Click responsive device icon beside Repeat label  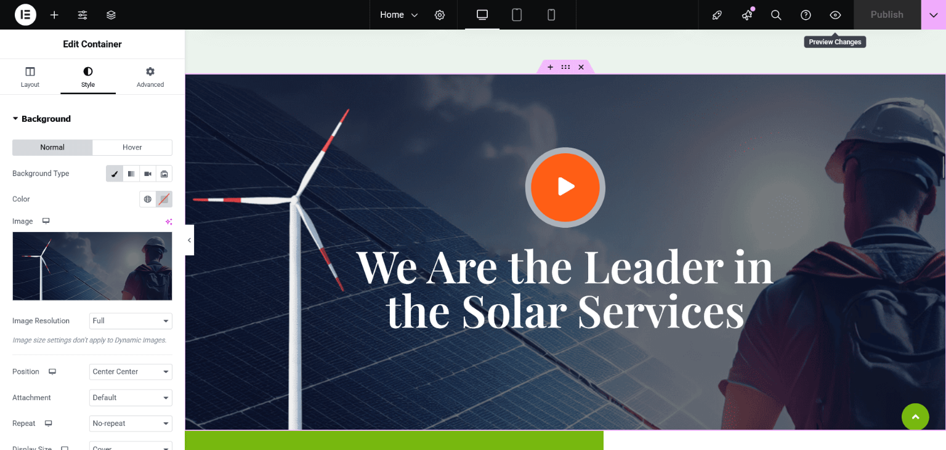[x=49, y=424]
